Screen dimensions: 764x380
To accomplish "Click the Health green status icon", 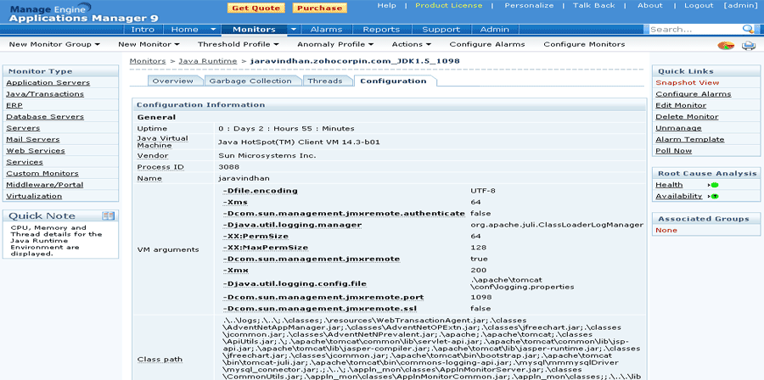I will [x=714, y=185].
